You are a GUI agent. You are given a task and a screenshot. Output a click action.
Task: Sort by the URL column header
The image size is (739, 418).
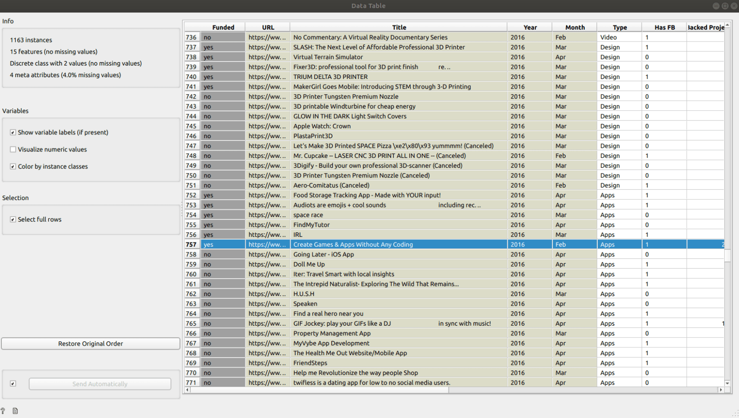pyautogui.click(x=268, y=27)
